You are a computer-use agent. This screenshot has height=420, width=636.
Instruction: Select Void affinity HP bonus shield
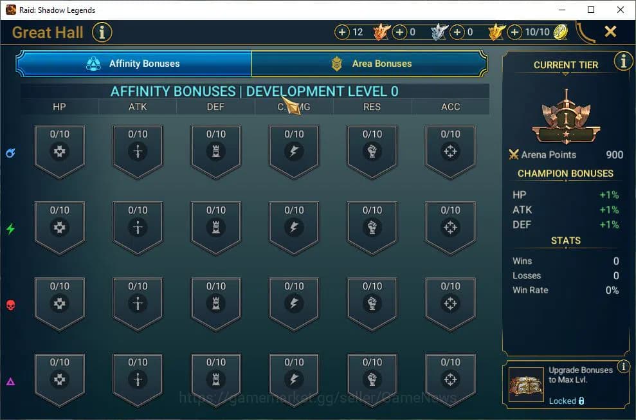60,380
